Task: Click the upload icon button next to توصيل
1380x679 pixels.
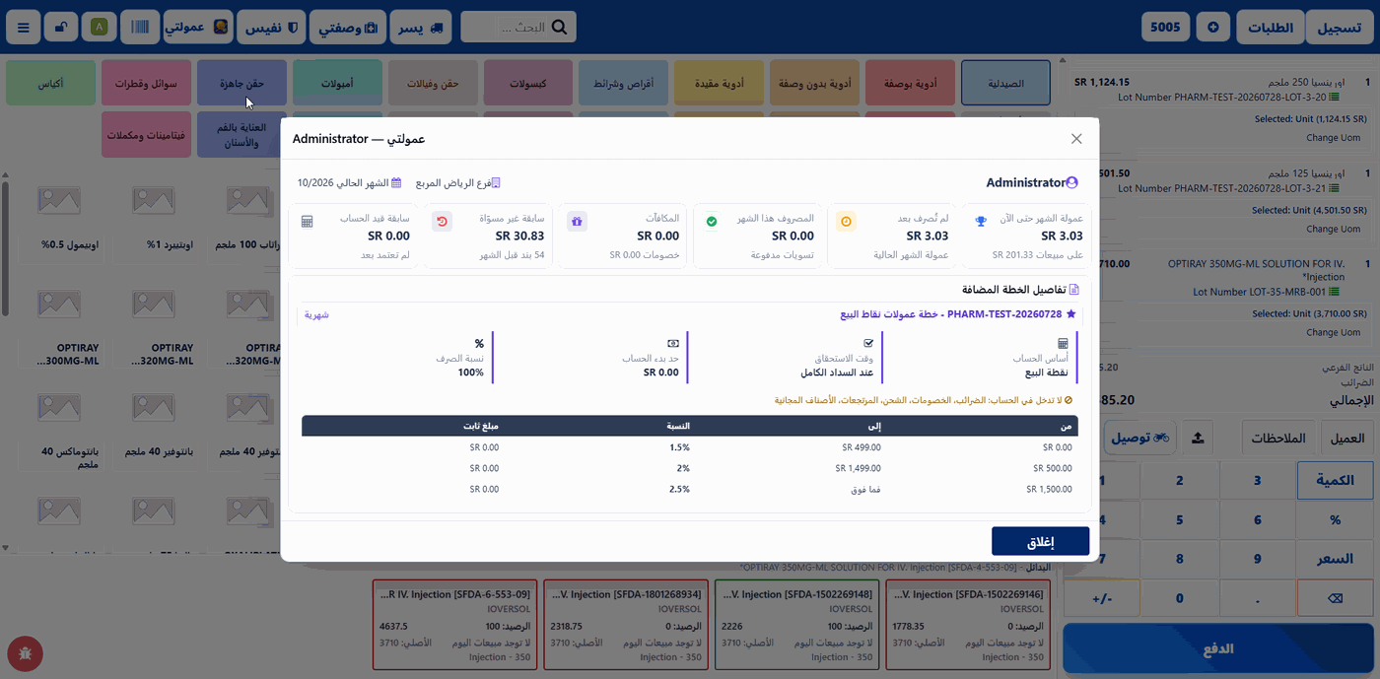Action: click(1197, 438)
